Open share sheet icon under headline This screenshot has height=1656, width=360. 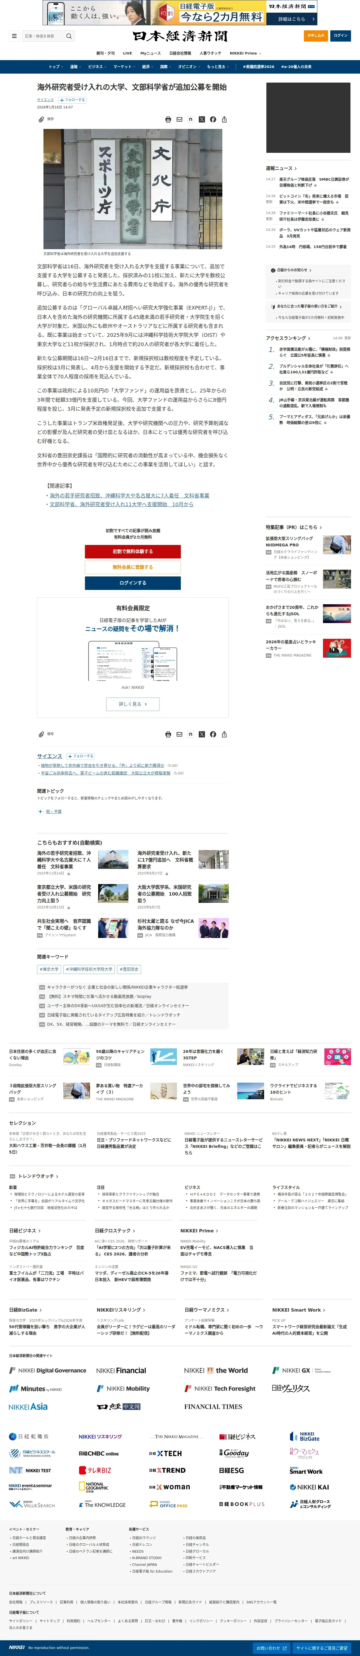[224, 120]
